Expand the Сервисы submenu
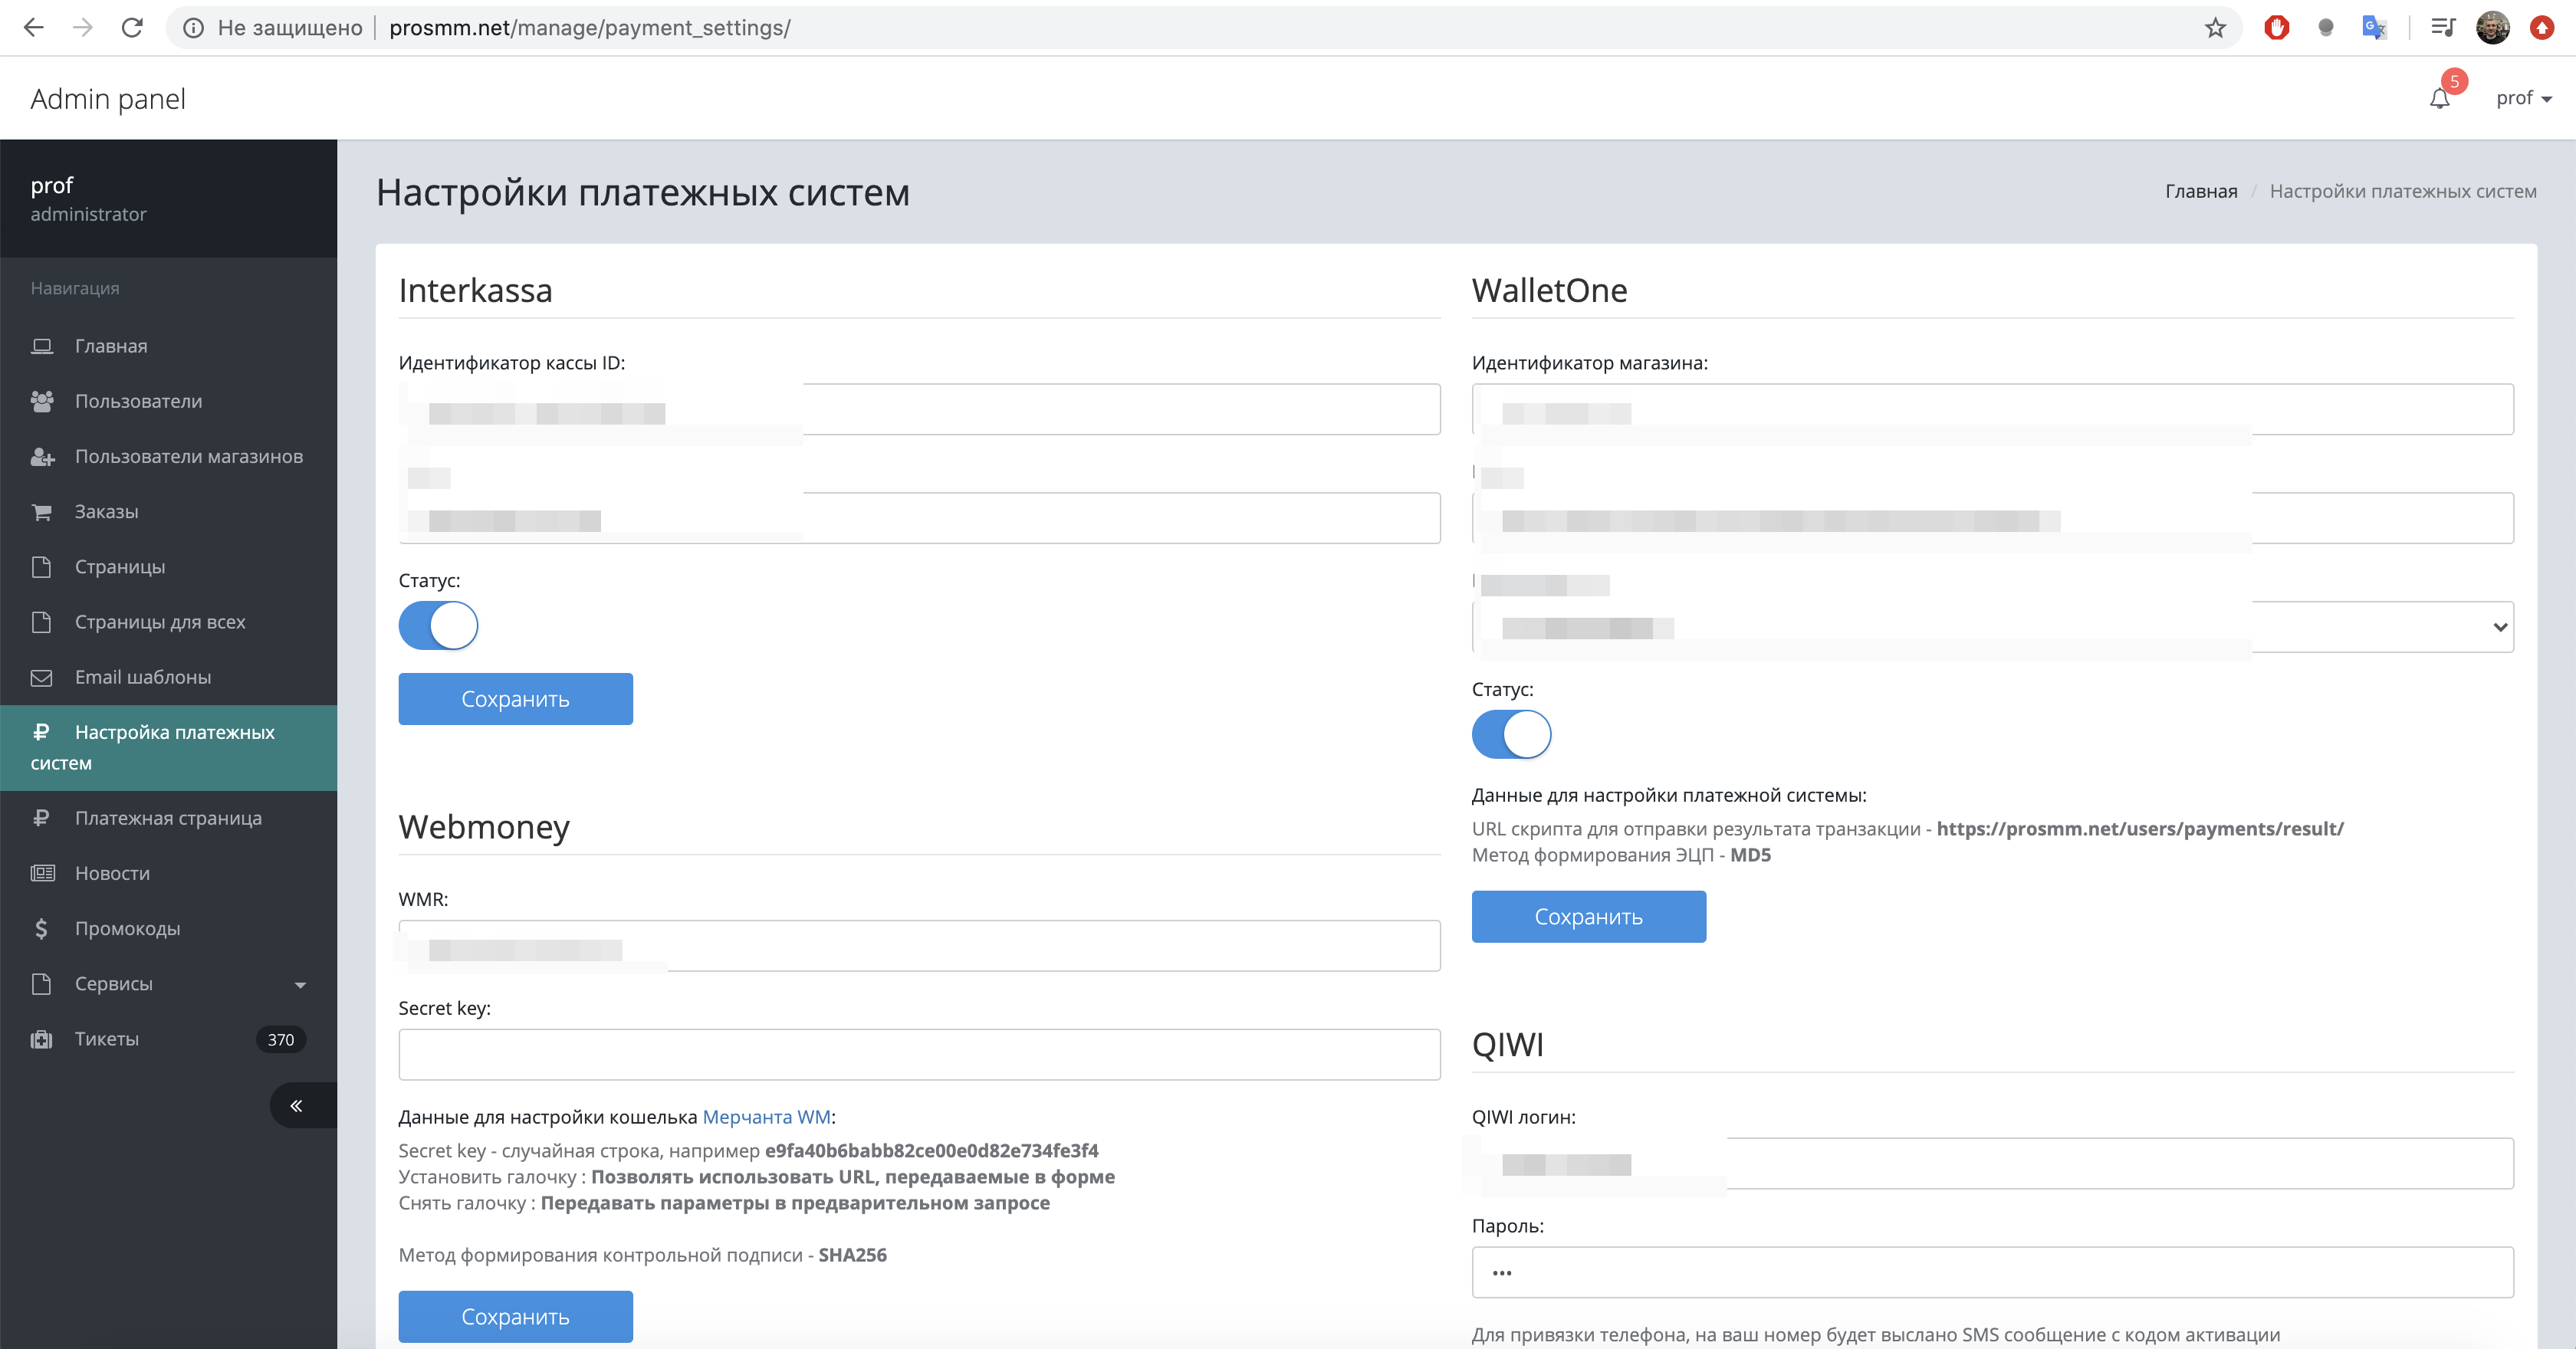The width and height of the screenshot is (2576, 1349). point(300,984)
